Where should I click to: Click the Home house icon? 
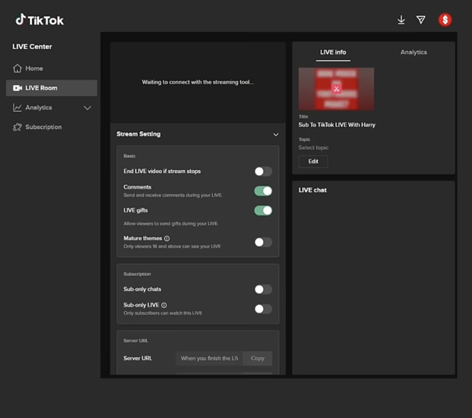(17, 69)
